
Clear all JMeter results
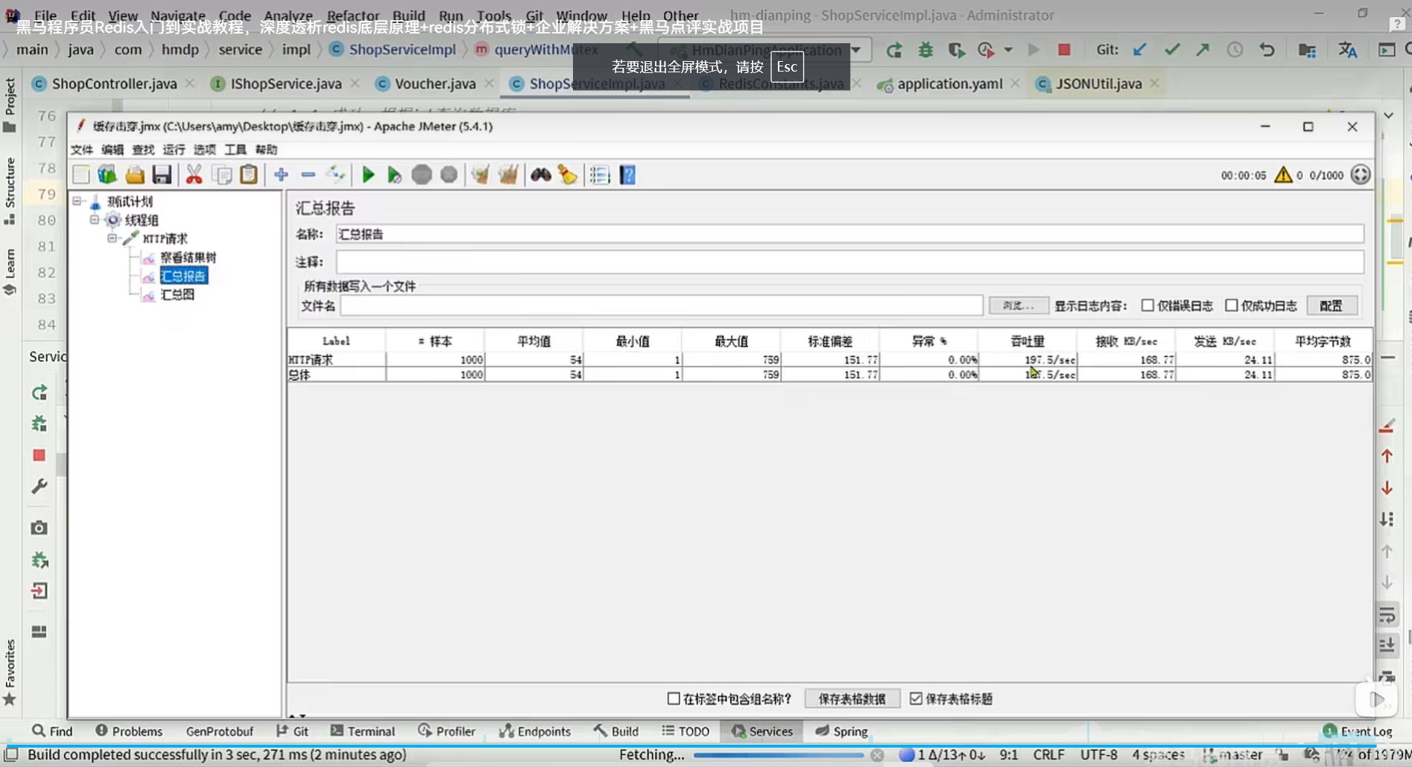tap(508, 175)
